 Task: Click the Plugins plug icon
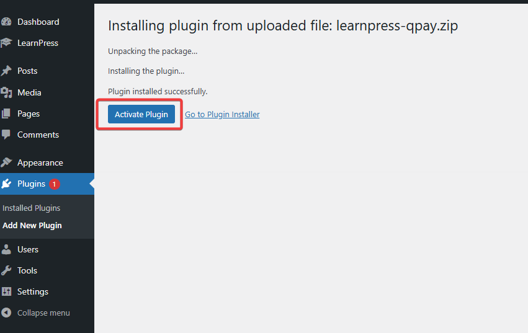pyautogui.click(x=6, y=184)
